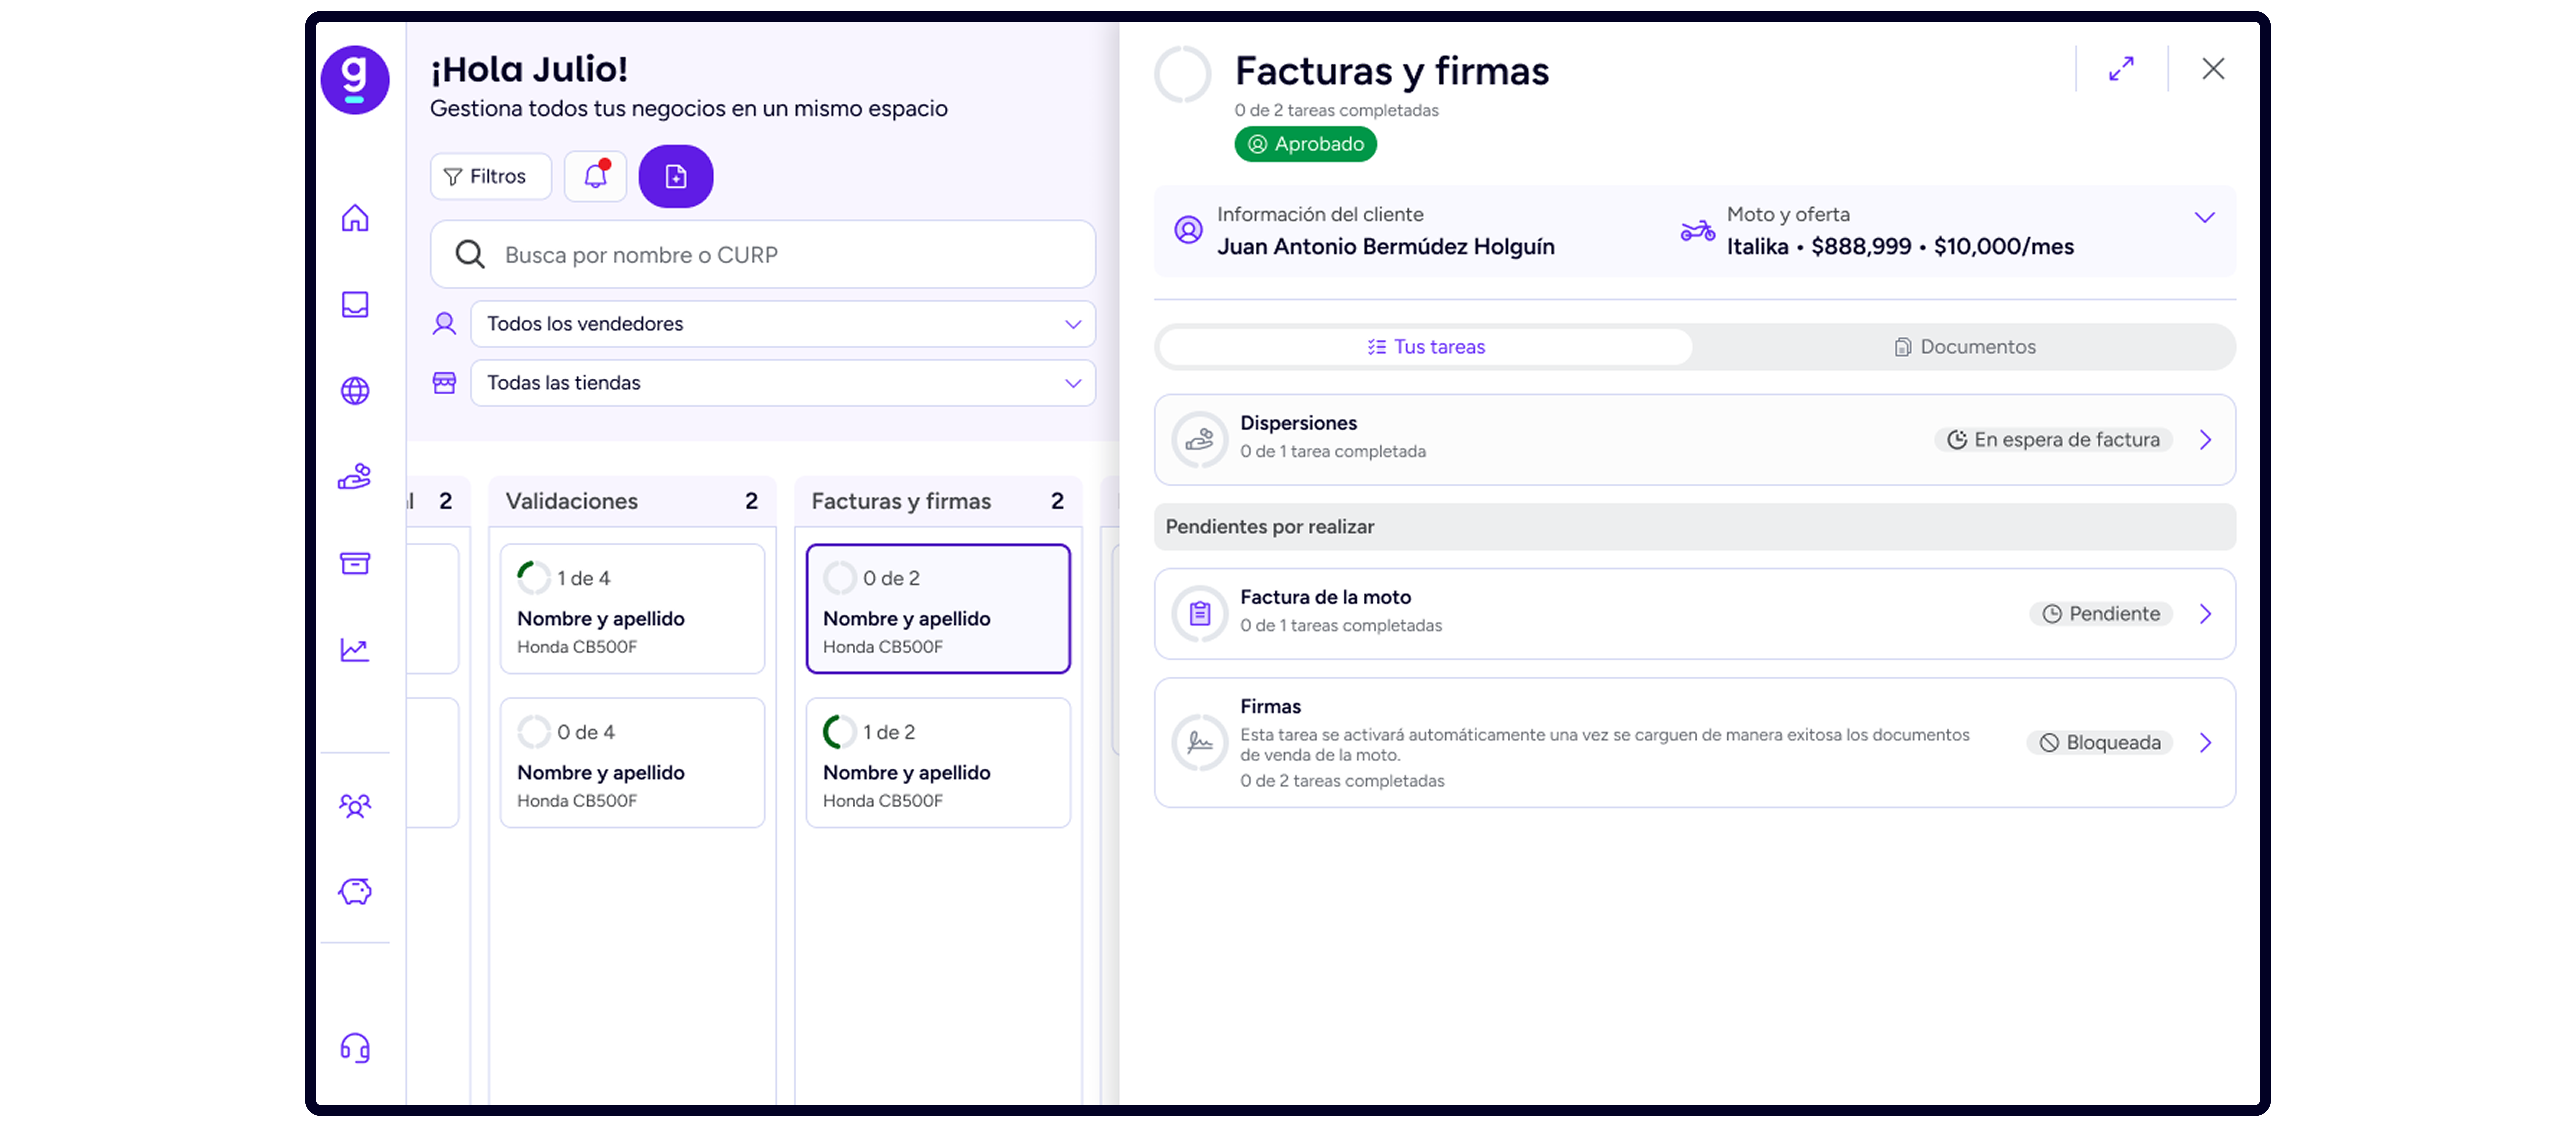Open support headset icon
The width and height of the screenshot is (2576, 1126).
[x=355, y=1048]
